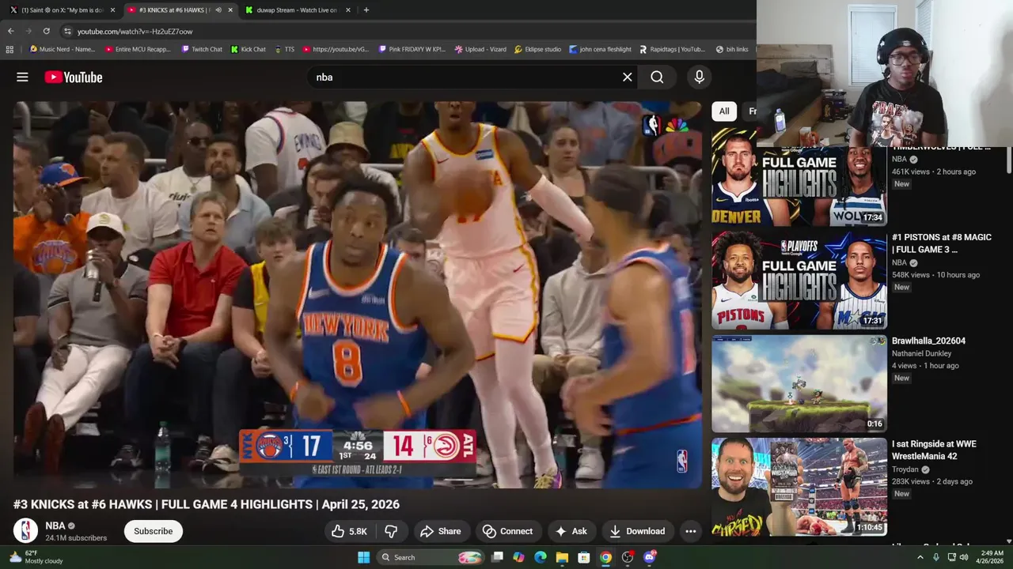Viewport: 1013px width, 569px height.
Task: Launch Copilot from the taskbar
Action: point(518,557)
